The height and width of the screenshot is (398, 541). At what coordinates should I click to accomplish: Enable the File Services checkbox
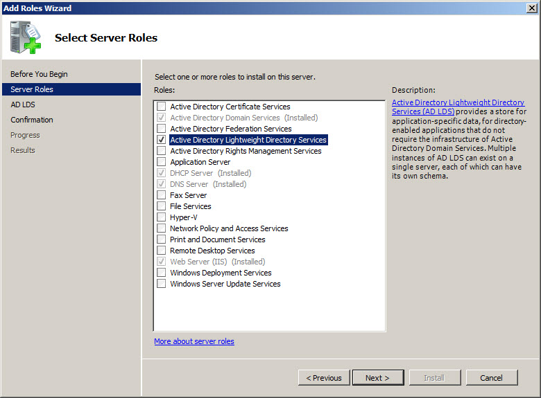[x=161, y=206]
